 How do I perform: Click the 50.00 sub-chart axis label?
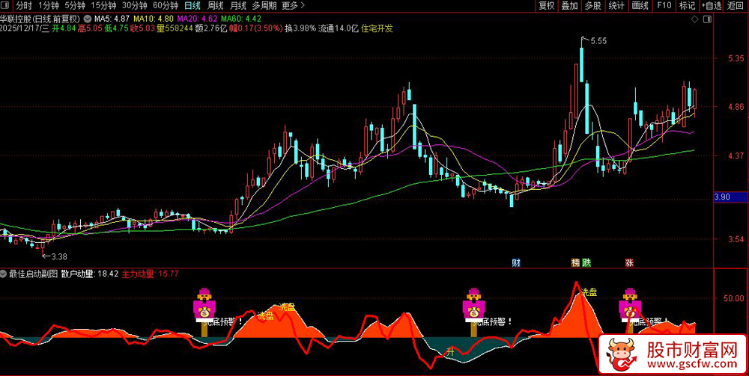(733, 298)
